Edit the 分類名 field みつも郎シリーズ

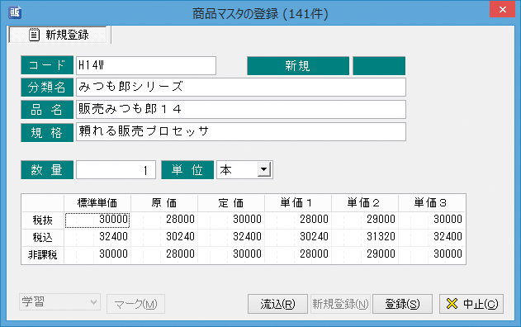[241, 87]
